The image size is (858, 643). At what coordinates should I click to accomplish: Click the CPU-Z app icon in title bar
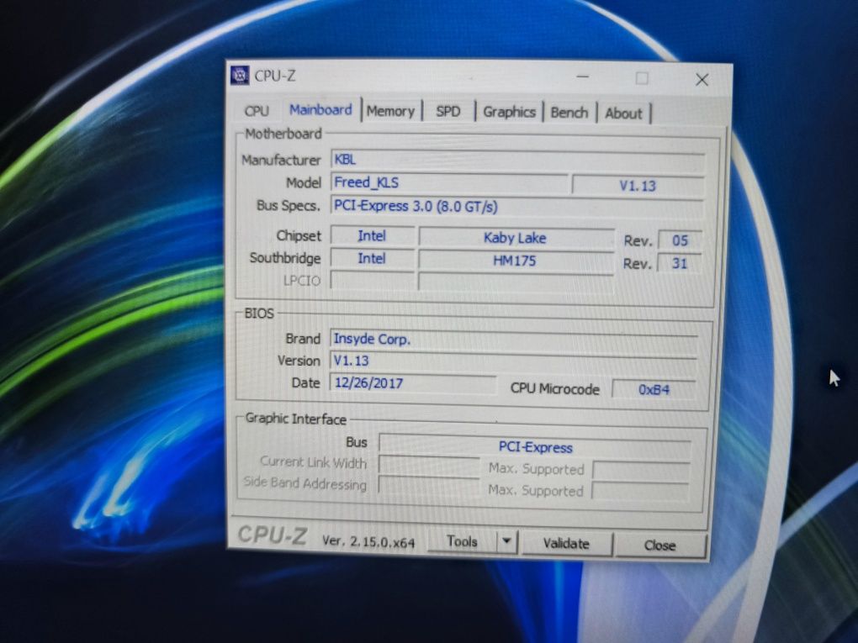coord(240,75)
